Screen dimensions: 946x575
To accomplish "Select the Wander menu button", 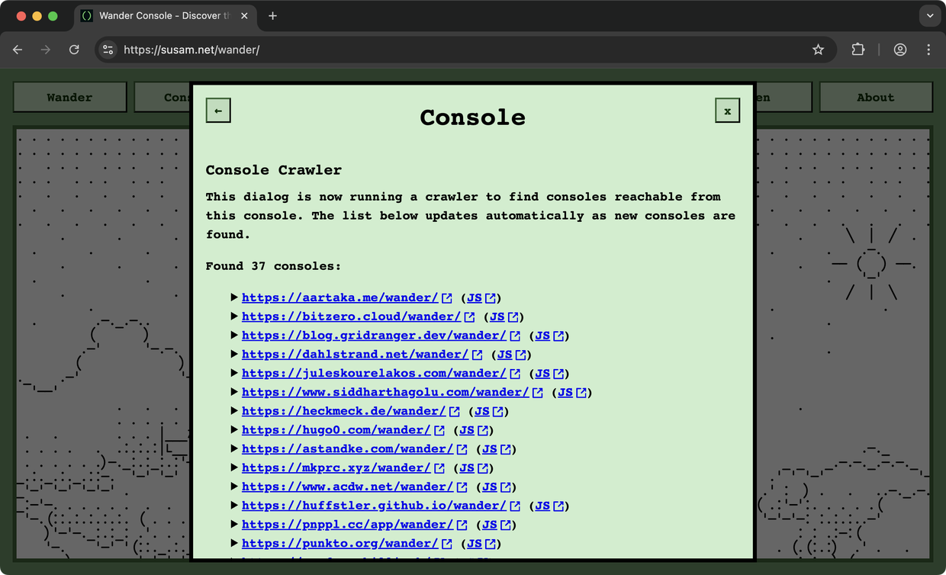I will 69,98.
